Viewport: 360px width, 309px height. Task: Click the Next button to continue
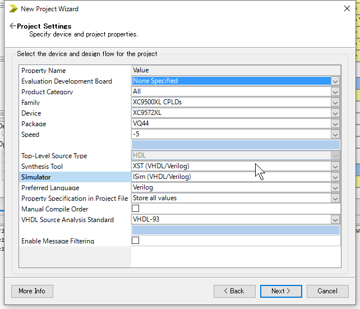click(281, 291)
